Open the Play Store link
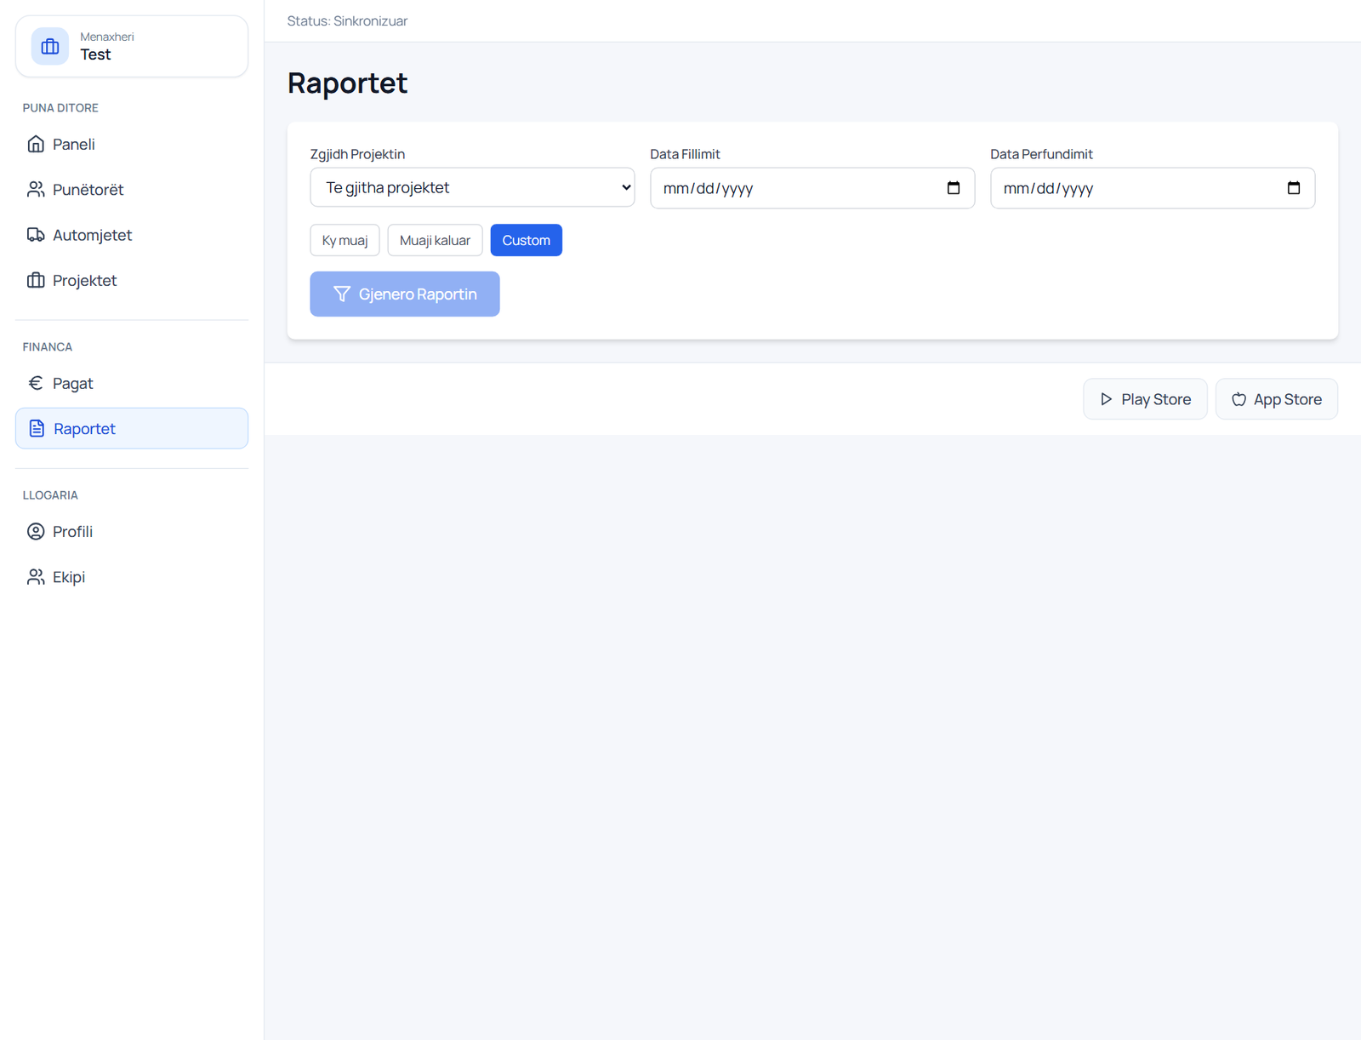 (1145, 399)
